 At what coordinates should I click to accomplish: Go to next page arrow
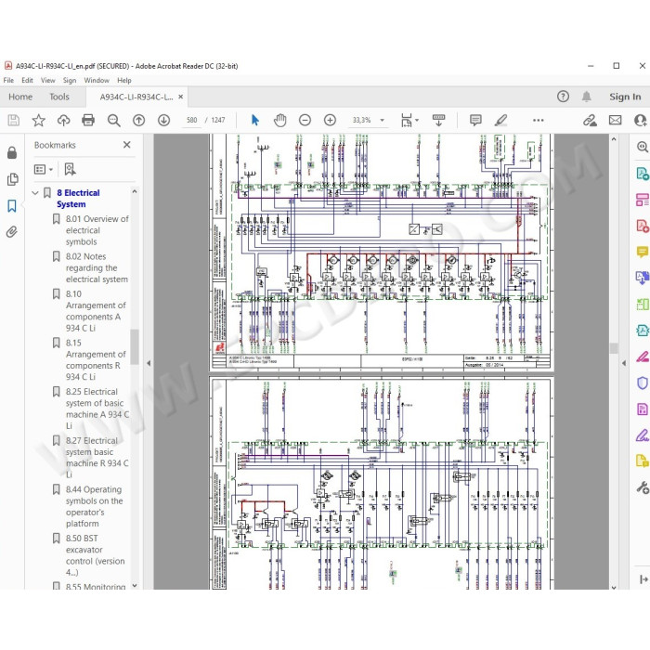(164, 120)
